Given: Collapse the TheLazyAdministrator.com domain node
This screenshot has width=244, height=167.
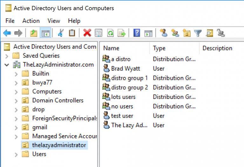Looking at the screenshot, I should tap(7, 65).
